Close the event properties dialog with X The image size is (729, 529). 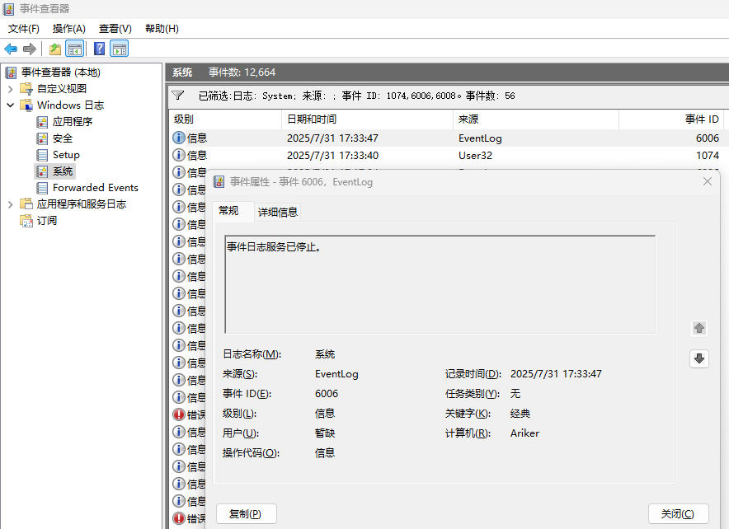708,181
